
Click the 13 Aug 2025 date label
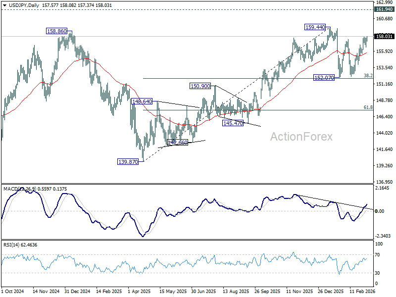tap(236, 291)
